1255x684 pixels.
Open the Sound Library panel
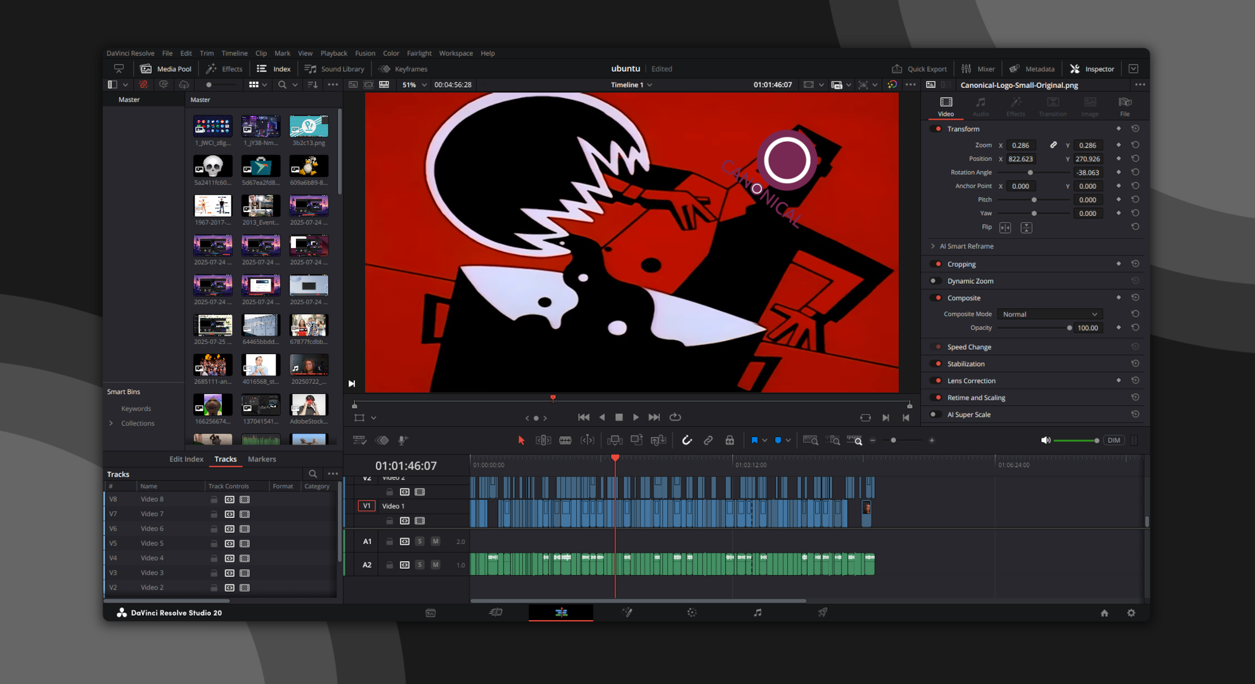tap(335, 69)
